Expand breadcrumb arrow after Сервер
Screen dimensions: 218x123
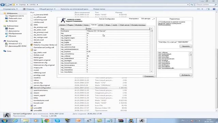(x=28, y=4)
